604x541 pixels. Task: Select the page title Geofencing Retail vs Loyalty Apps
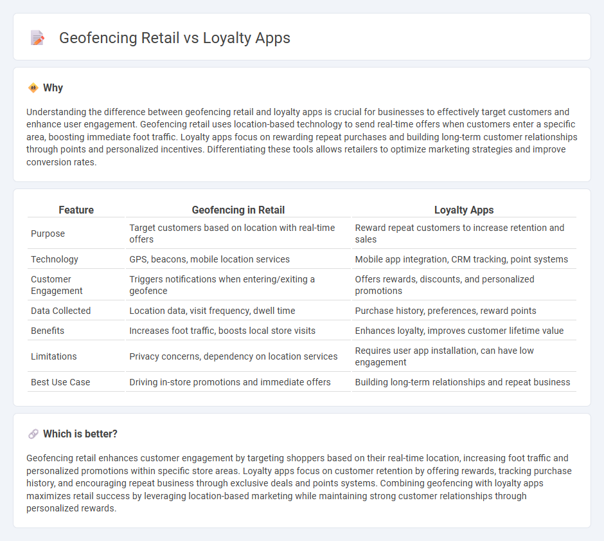tap(175, 38)
